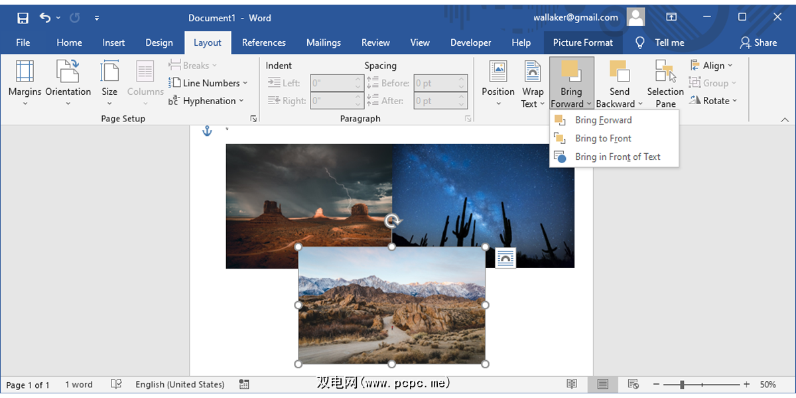Screen dimensions: 796x398
Task: Open the Picture Format tab
Action: click(583, 42)
